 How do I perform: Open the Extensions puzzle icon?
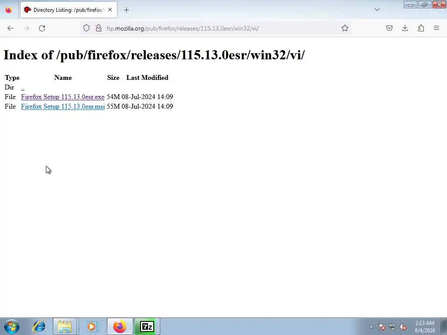pyautogui.click(x=421, y=28)
